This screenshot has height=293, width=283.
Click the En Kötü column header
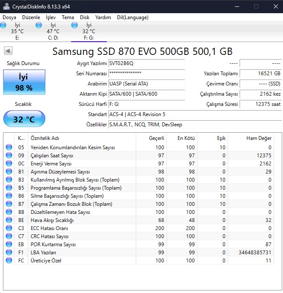(182, 138)
